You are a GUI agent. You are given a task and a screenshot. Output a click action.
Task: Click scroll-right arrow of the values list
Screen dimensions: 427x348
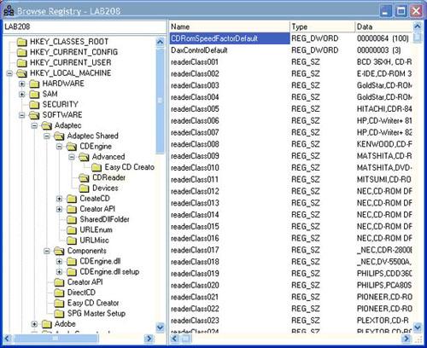tap(407, 339)
